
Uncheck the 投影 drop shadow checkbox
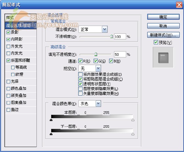(8, 32)
